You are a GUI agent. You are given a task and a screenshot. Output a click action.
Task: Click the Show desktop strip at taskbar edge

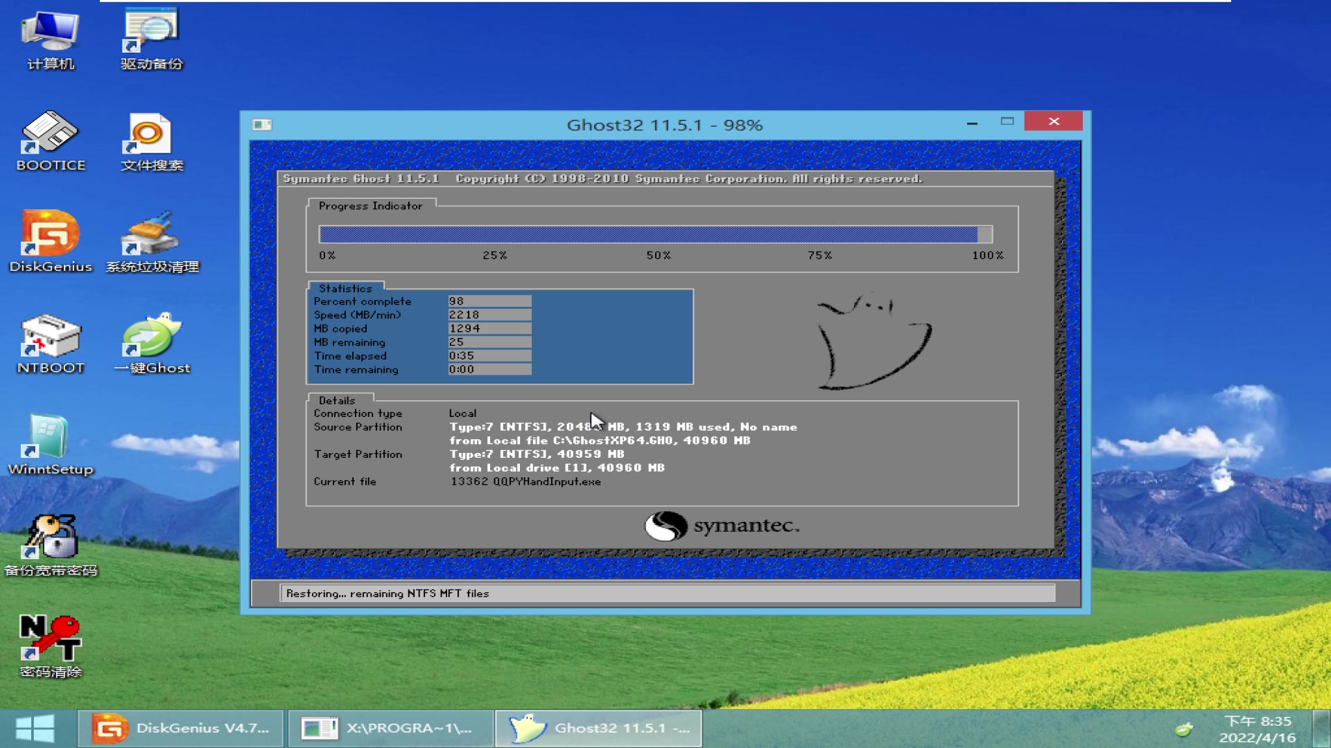tap(1321, 729)
